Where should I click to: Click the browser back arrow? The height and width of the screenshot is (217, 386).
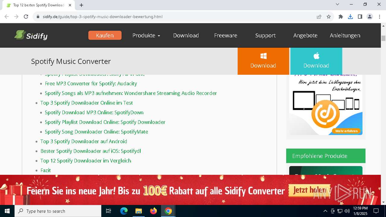point(6,17)
